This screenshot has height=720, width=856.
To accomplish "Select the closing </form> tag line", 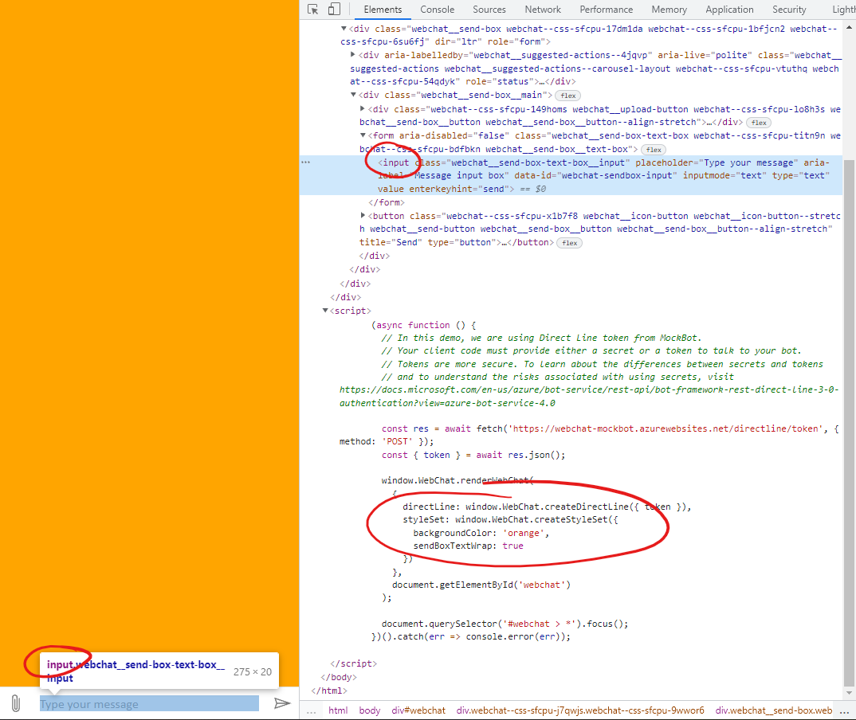I will (387, 202).
